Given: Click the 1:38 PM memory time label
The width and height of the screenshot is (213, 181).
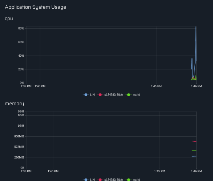Looking at the screenshot, I should (26, 171).
